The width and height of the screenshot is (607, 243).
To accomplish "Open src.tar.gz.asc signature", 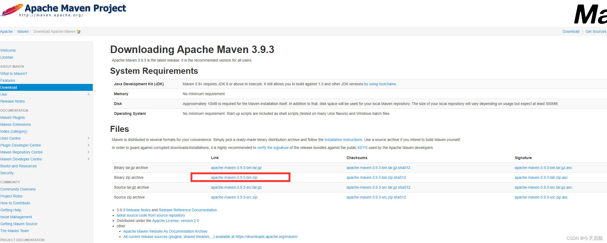I will pos(543,187).
